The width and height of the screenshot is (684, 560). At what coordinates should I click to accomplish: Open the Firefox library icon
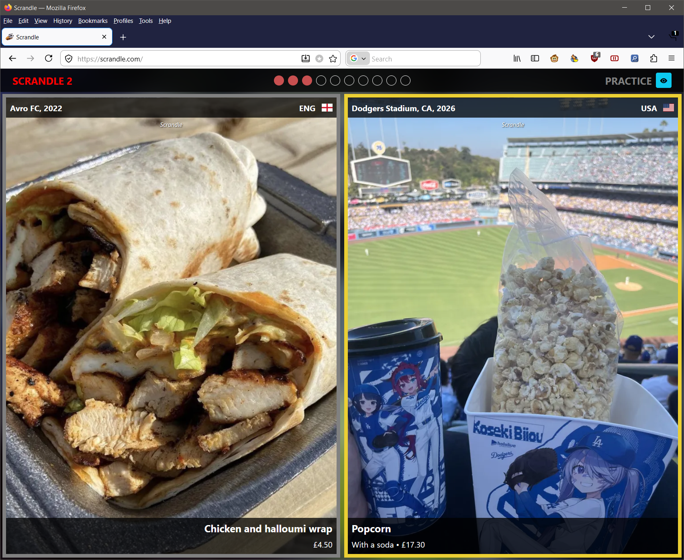point(517,59)
